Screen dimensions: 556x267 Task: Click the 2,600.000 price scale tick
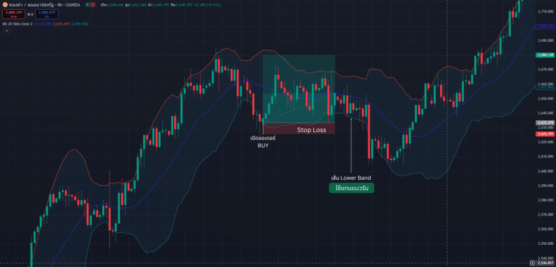coord(546,171)
